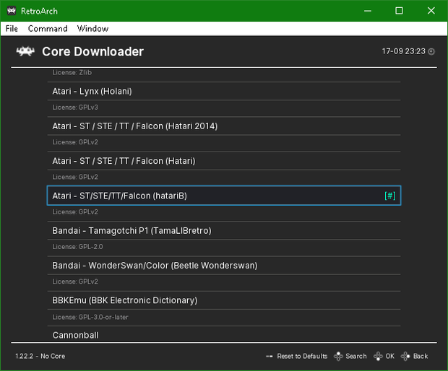448x371 pixels.
Task: Select Atari - Lynx (Holani) core
Action: point(224,92)
